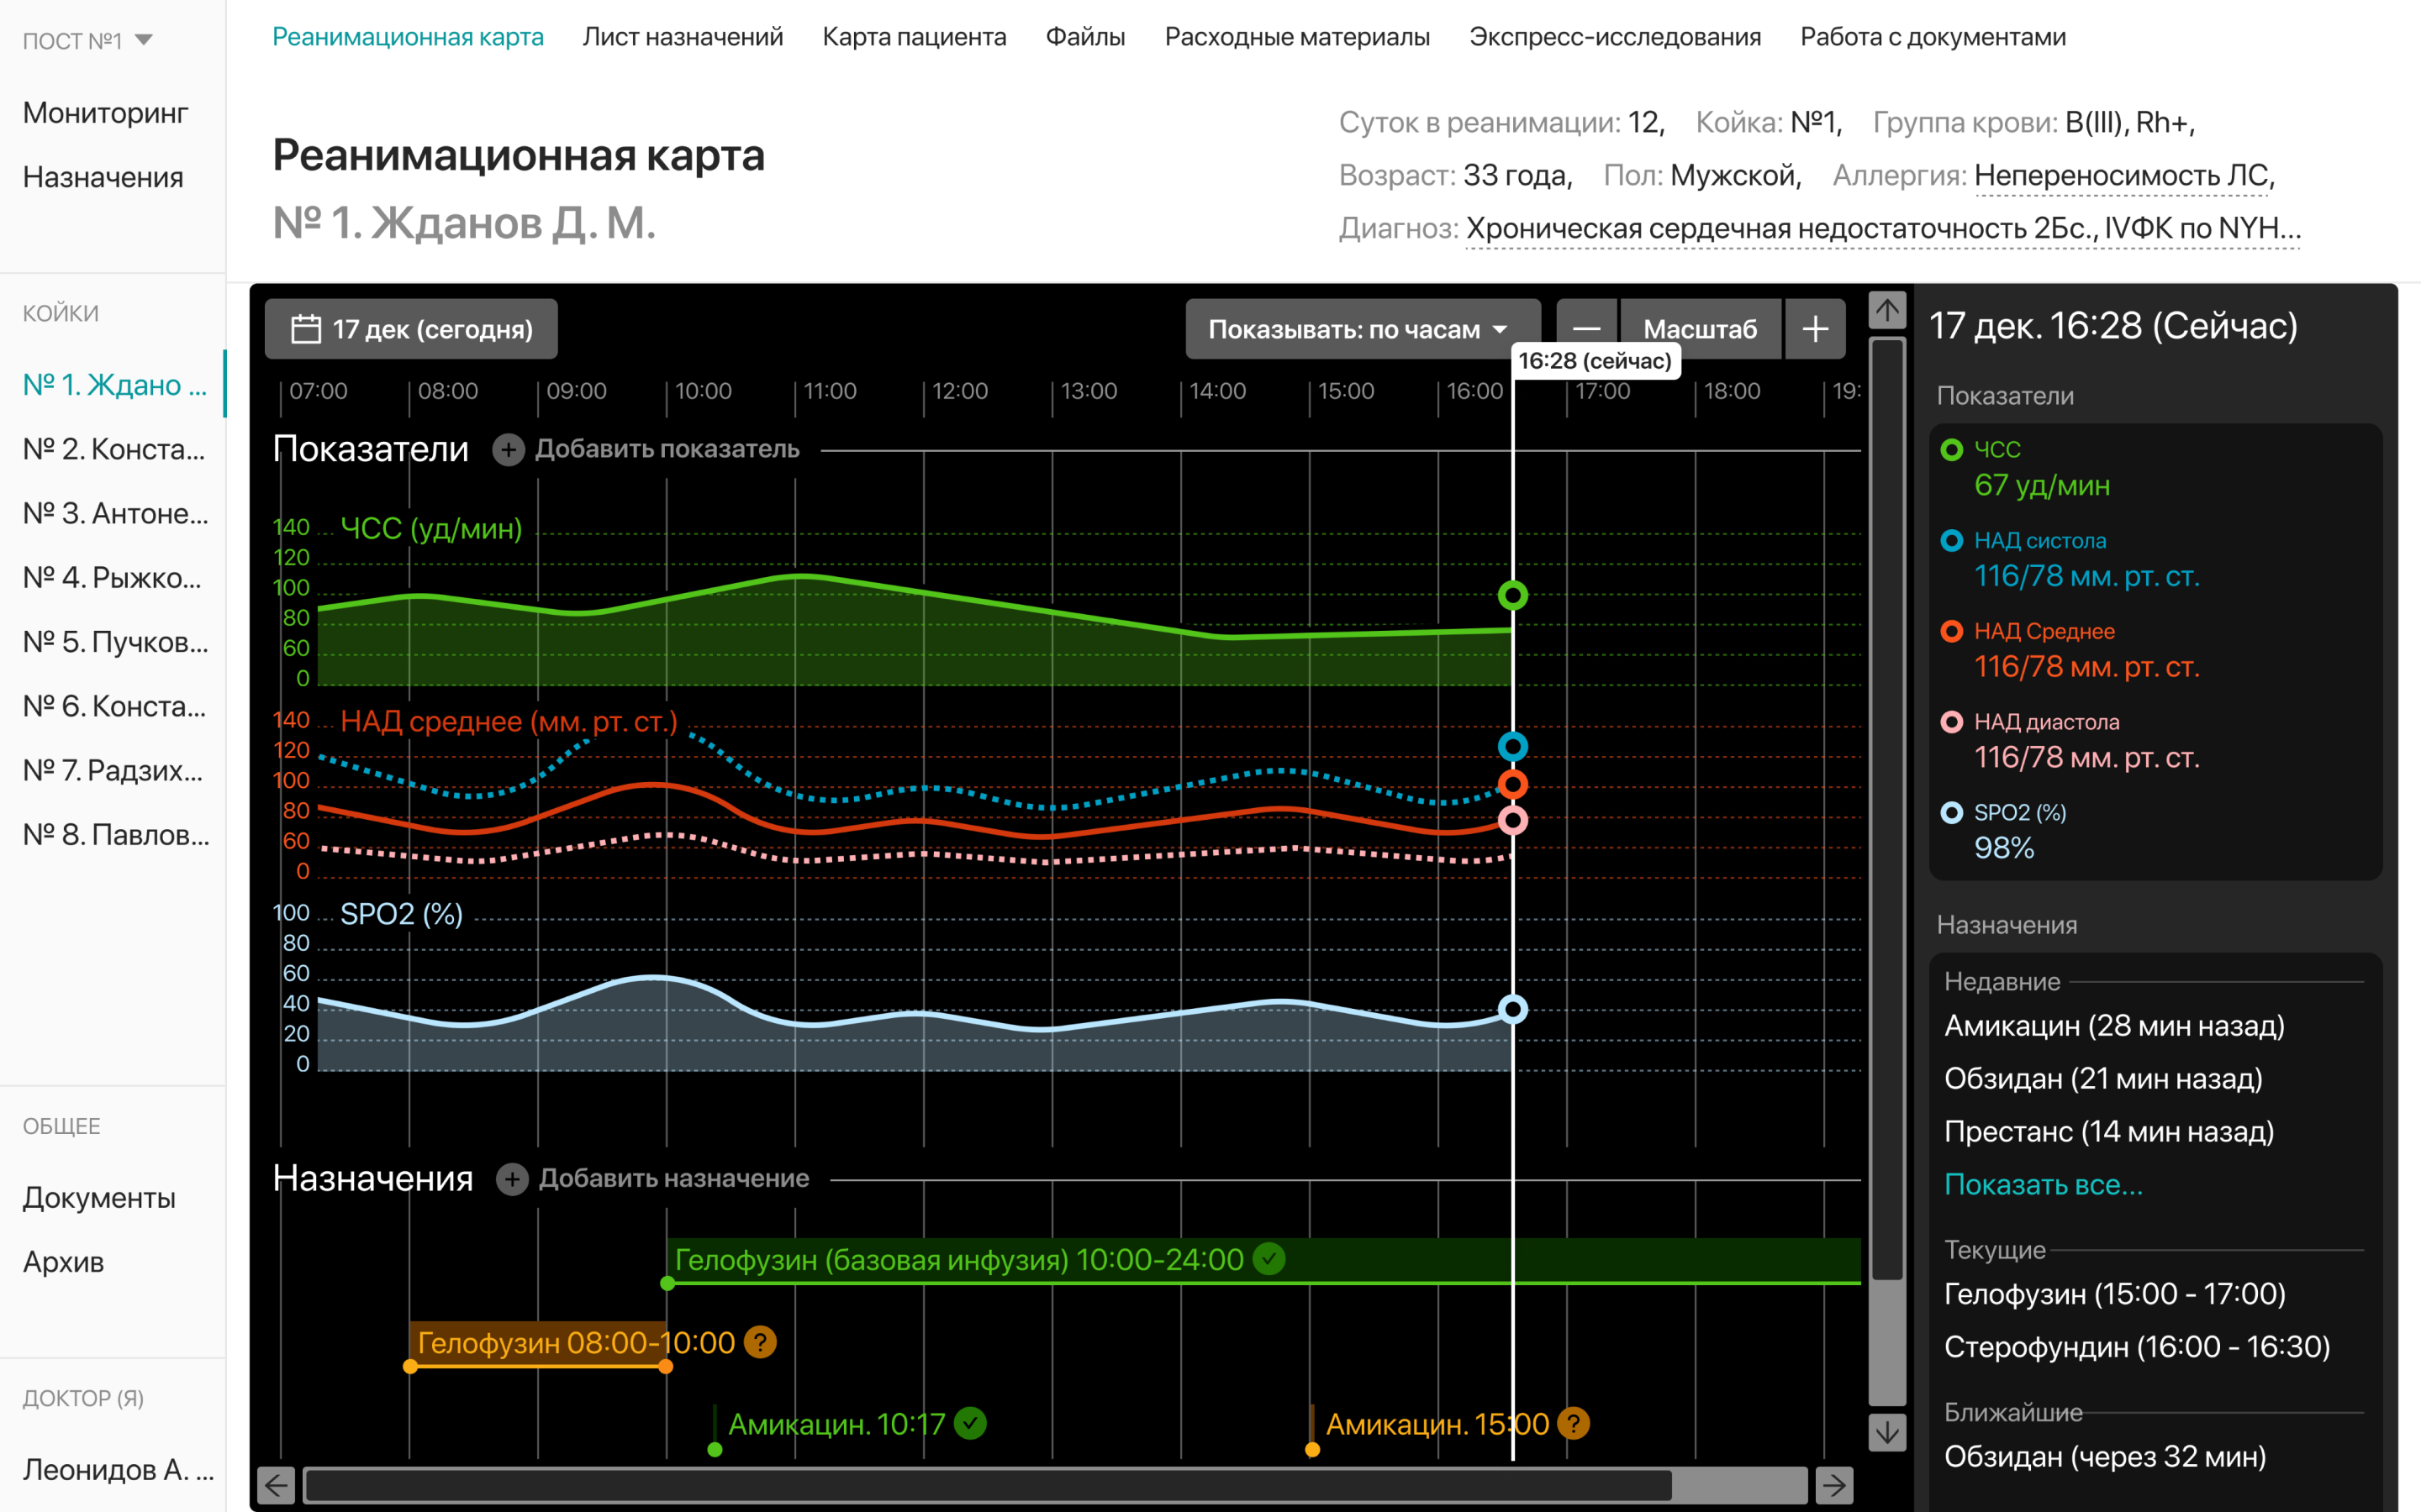Switch to the Лист назначений tab

pyautogui.click(x=683, y=37)
